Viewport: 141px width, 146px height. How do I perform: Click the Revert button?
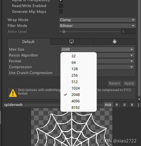coord(115,83)
